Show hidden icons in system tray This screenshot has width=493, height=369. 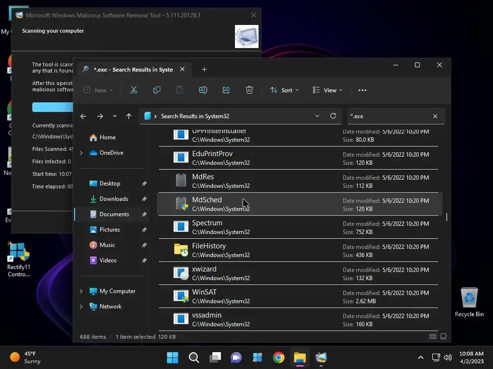(421, 357)
